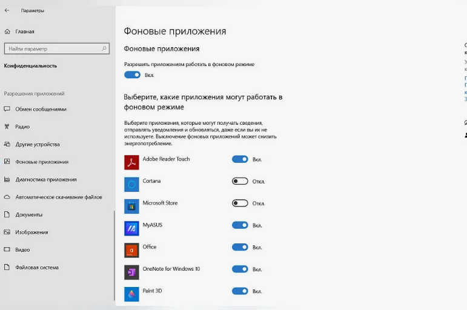The height and width of the screenshot is (310, 467).
Task: Enable Microsoft Store background toggle
Action: [240, 203]
